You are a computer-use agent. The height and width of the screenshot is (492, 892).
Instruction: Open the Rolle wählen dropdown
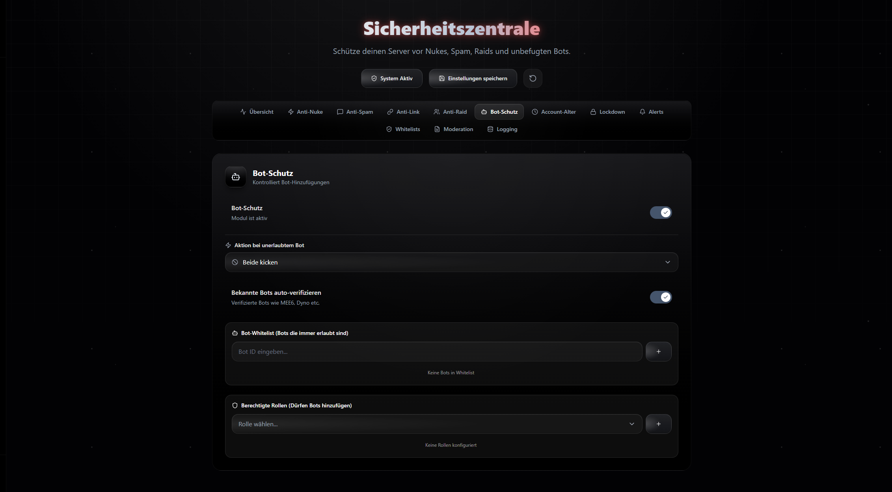tap(436, 424)
